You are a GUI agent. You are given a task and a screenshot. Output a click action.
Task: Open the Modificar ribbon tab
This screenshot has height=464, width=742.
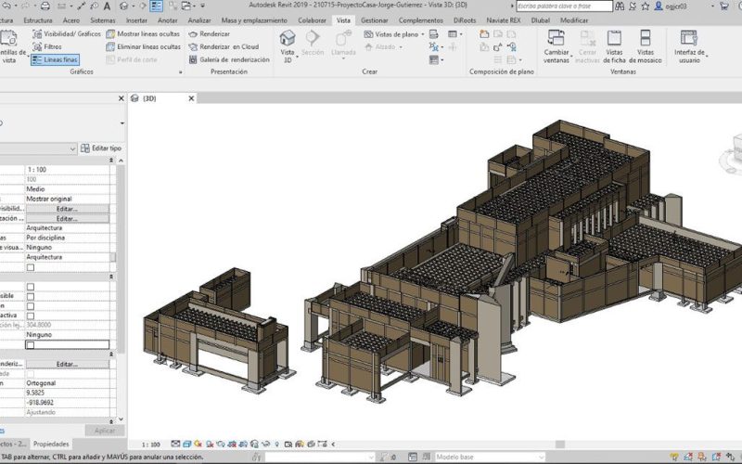[574, 20]
